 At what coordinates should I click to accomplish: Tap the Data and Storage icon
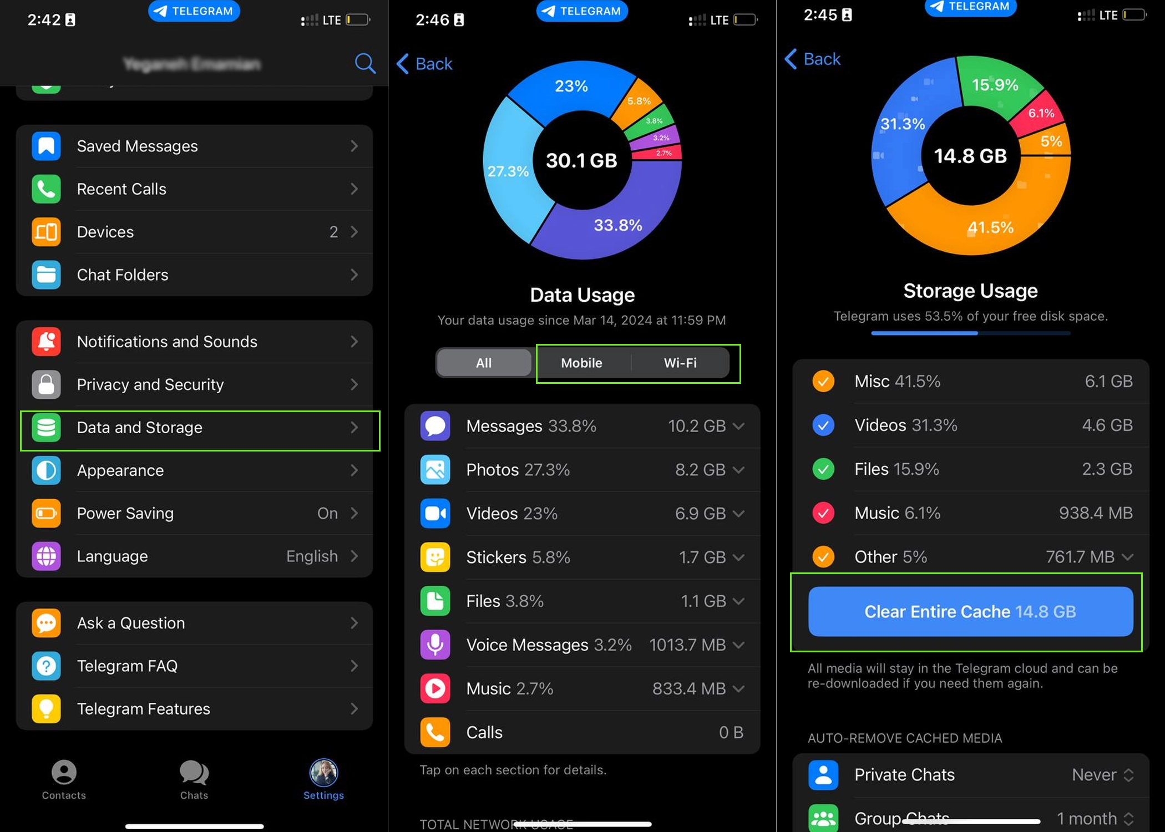[46, 427]
